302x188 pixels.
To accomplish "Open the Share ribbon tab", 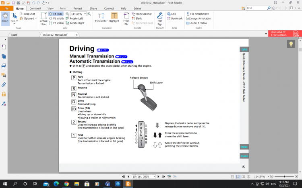I will (x=93, y=8).
